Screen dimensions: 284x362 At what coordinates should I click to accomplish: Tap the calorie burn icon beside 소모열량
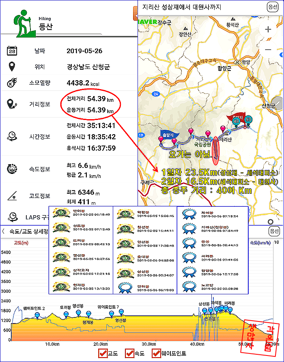pos(12,83)
